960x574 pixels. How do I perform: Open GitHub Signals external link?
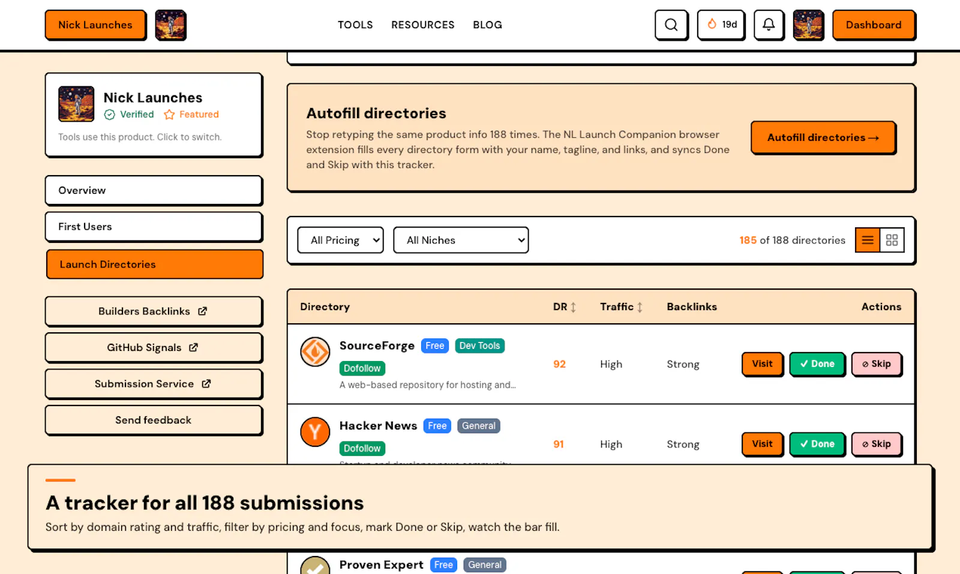pos(154,347)
